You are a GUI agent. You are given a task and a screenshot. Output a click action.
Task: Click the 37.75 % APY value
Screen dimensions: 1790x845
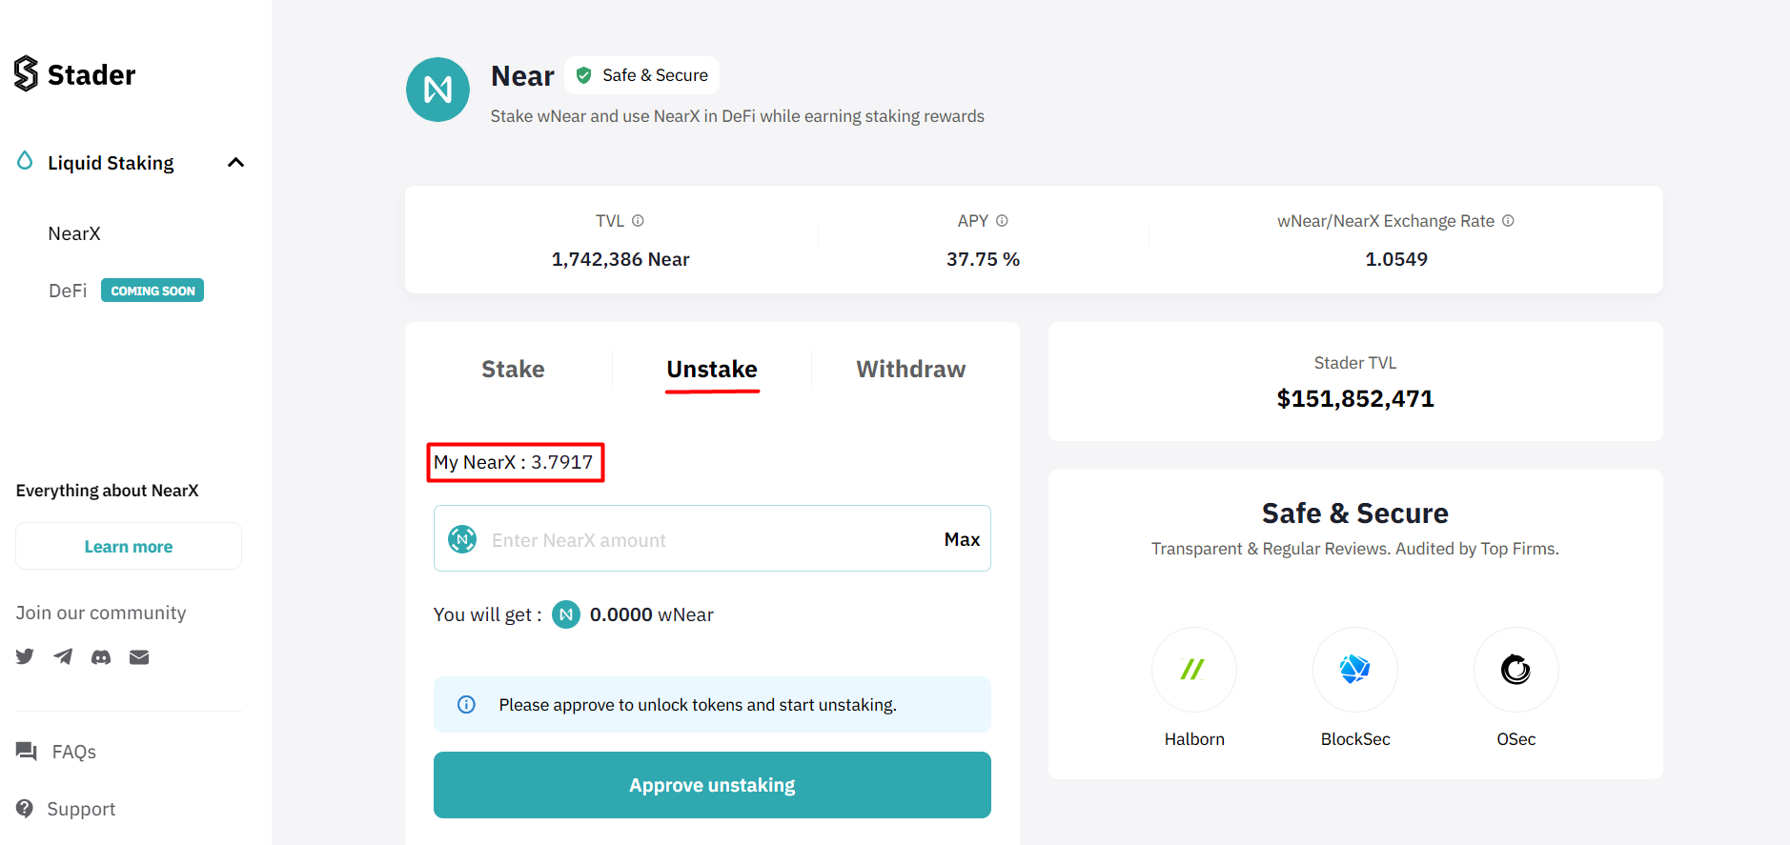[983, 259]
